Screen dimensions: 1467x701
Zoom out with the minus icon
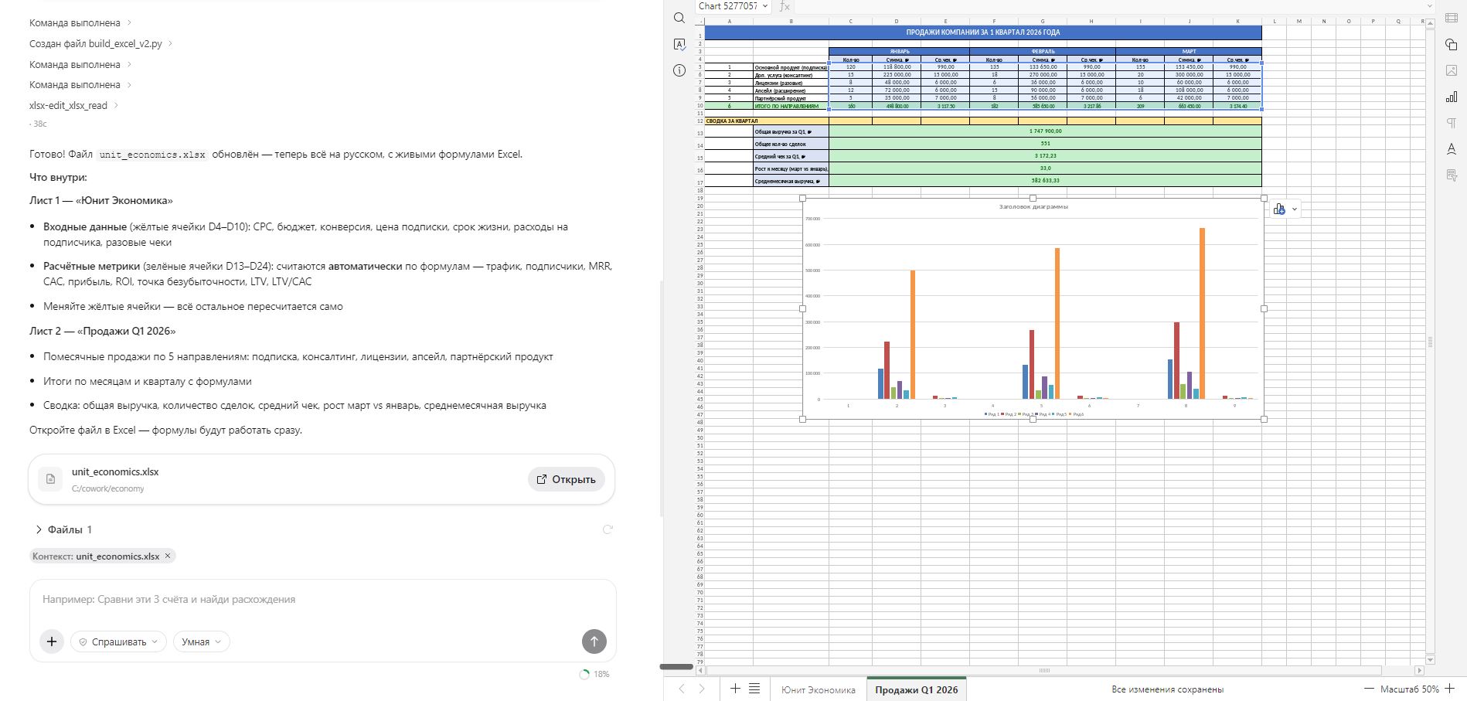[x=1369, y=689]
